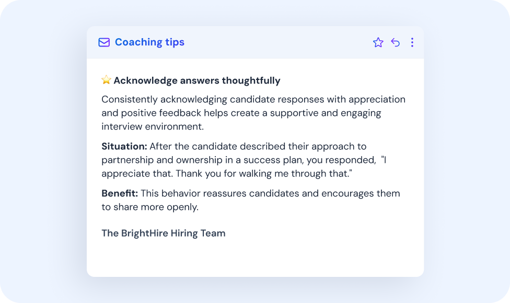Image resolution: width=510 pixels, height=303 pixels.
Task: Click the gold star emoji
Action: pyautogui.click(x=107, y=80)
